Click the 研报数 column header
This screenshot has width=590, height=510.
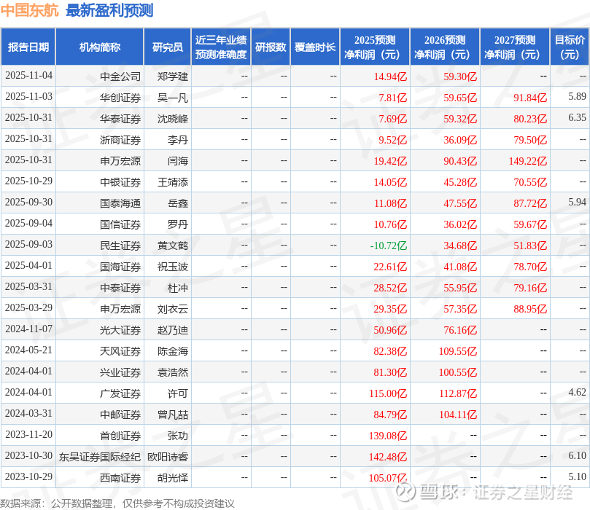tap(271, 47)
